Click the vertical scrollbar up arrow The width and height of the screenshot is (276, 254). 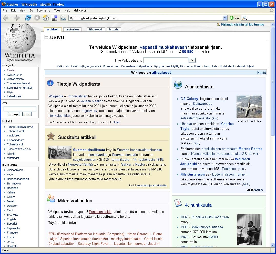(x=272, y=25)
